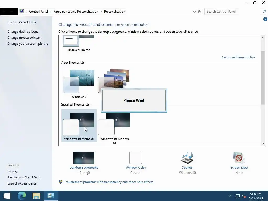The height and width of the screenshot is (201, 268).
Task: Open the Sounds keyboard icon
Action: pos(187,158)
